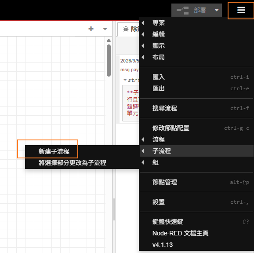
Task: Expand the 編輯 submenu
Action: [196, 34]
